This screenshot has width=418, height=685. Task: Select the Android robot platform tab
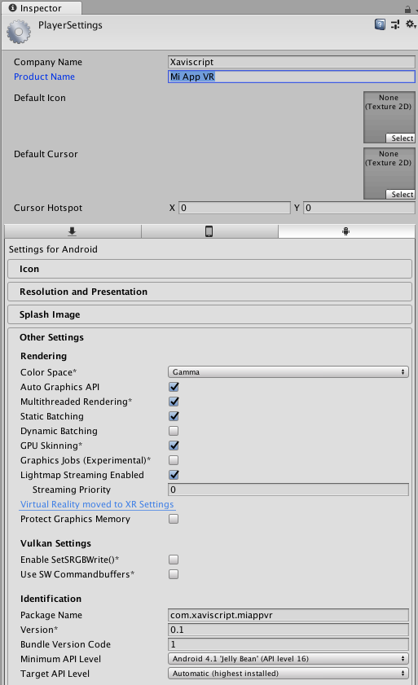pyautogui.click(x=345, y=231)
